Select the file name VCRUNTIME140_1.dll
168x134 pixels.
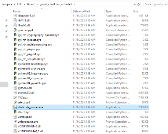point(30,131)
